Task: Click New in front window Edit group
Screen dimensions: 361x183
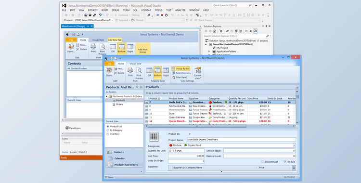Action: (119, 69)
